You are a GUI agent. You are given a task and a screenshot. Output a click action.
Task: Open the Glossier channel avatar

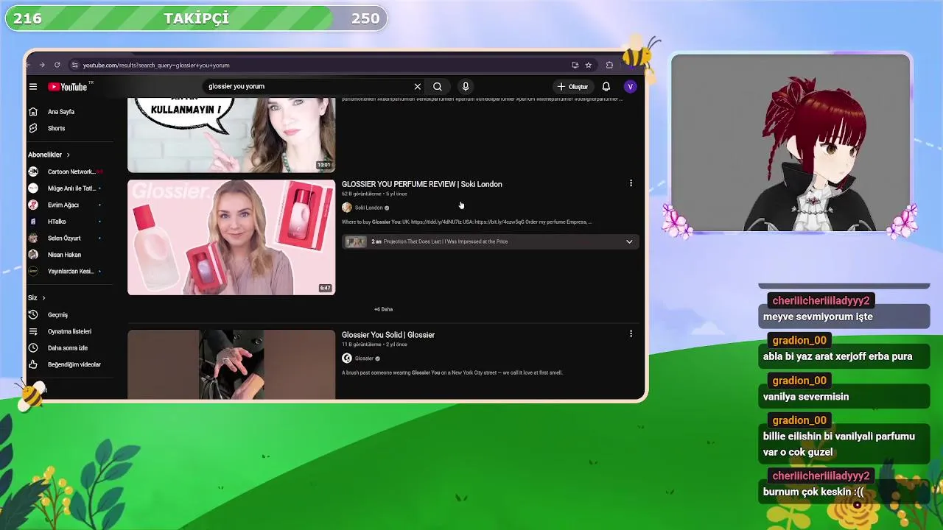point(347,358)
